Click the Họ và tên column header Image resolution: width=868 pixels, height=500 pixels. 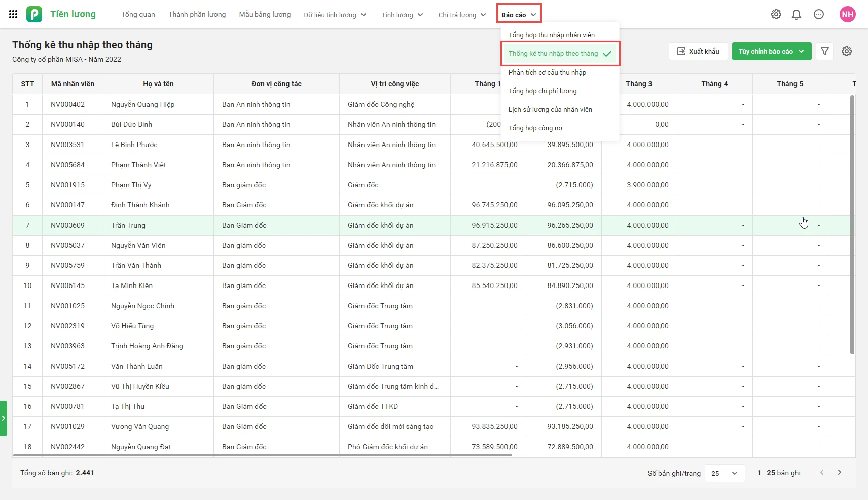pos(158,84)
